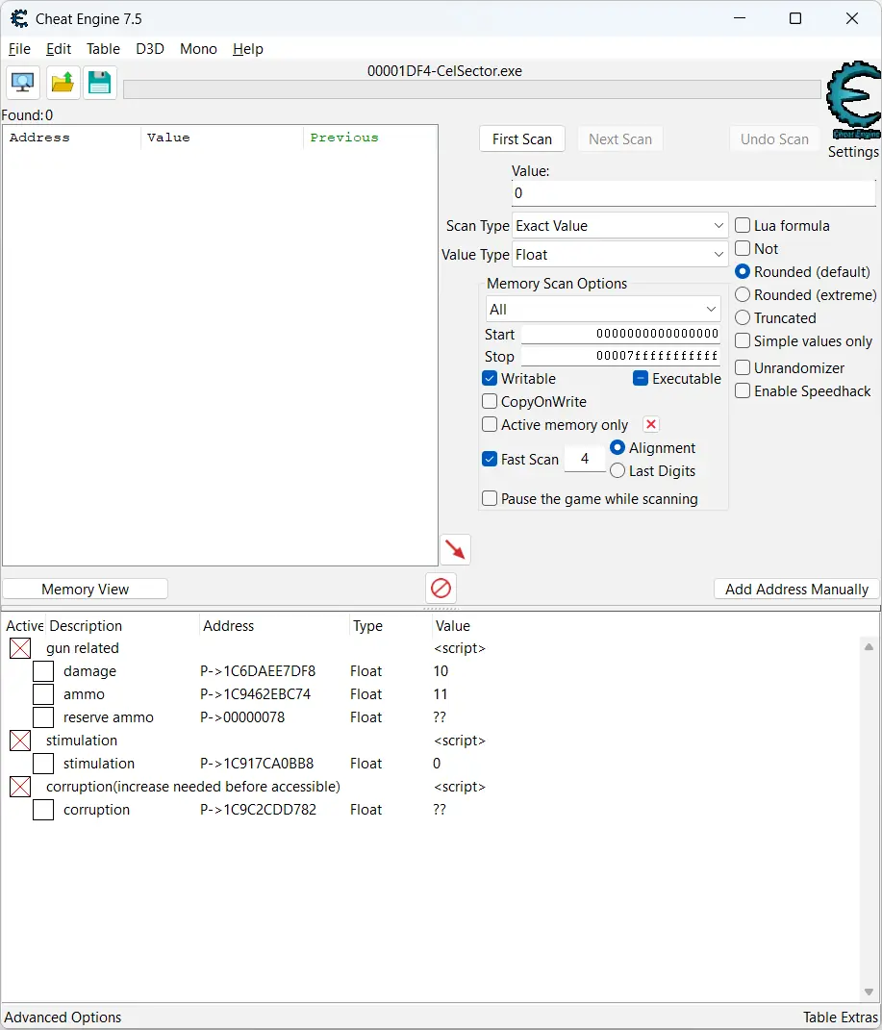Freeze the ammo entry checkbox
Viewport: 882px width, 1030px height.
click(43, 694)
